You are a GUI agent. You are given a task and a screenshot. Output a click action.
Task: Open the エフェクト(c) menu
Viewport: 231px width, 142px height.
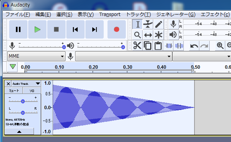coord(215,15)
